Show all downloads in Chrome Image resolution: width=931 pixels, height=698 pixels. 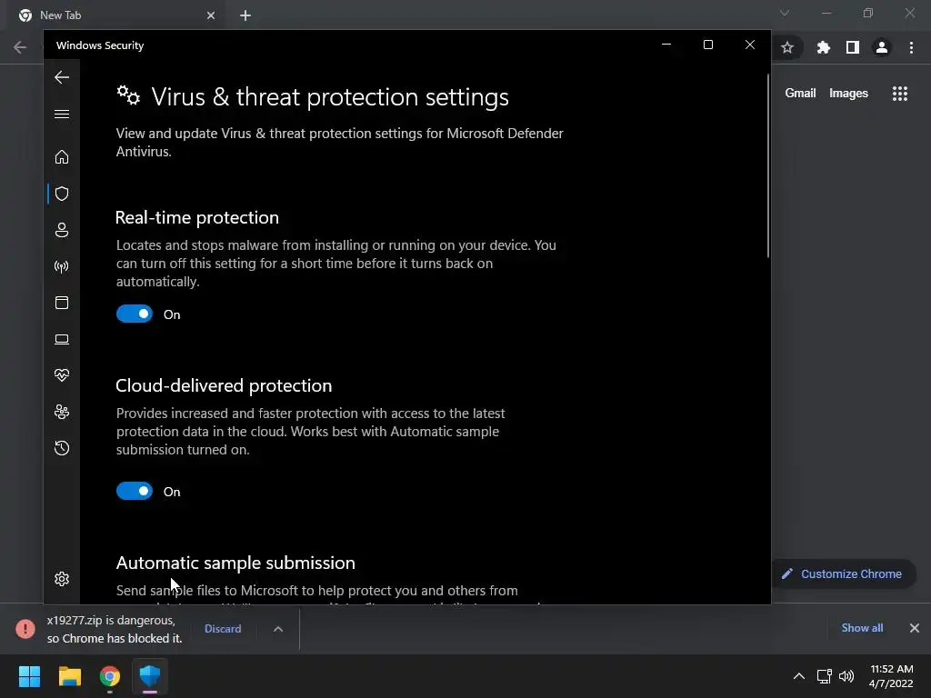tap(862, 628)
